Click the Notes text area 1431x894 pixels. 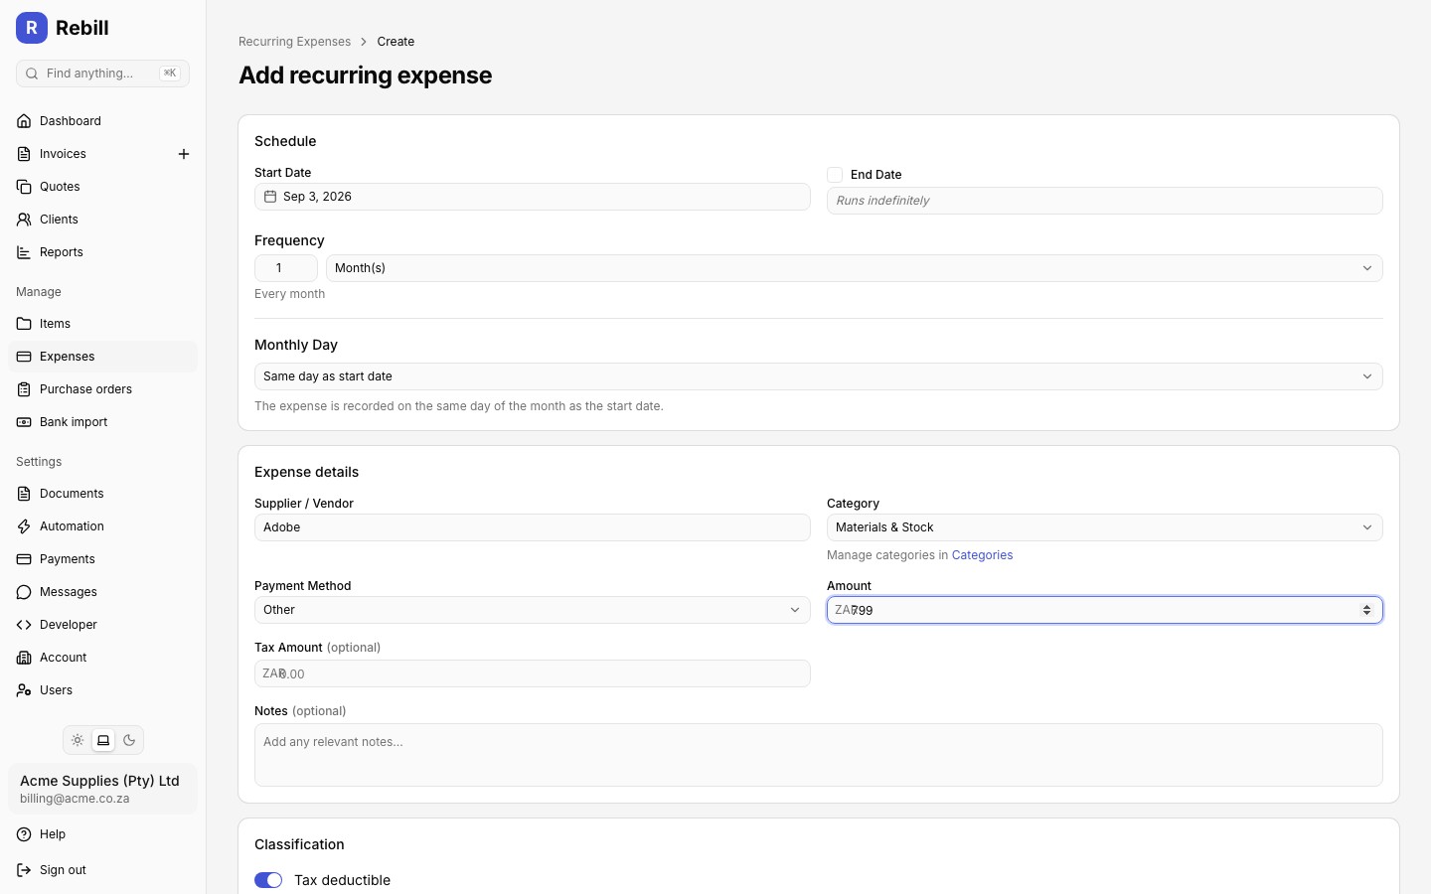click(819, 755)
